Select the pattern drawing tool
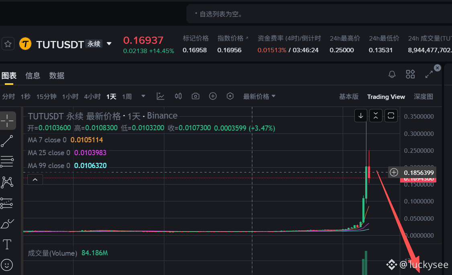The height and width of the screenshot is (275, 452). point(7,182)
